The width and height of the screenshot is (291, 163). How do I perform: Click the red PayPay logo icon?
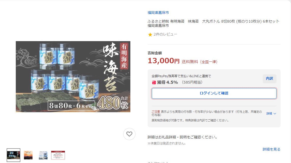(154, 83)
